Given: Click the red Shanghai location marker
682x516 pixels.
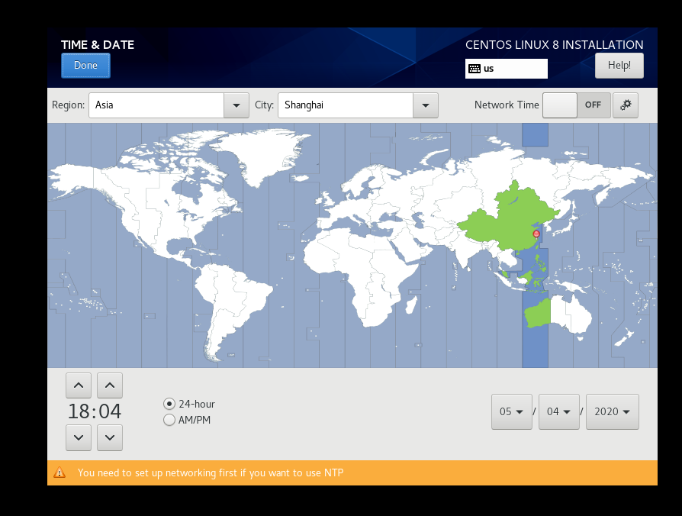Looking at the screenshot, I should [536, 234].
